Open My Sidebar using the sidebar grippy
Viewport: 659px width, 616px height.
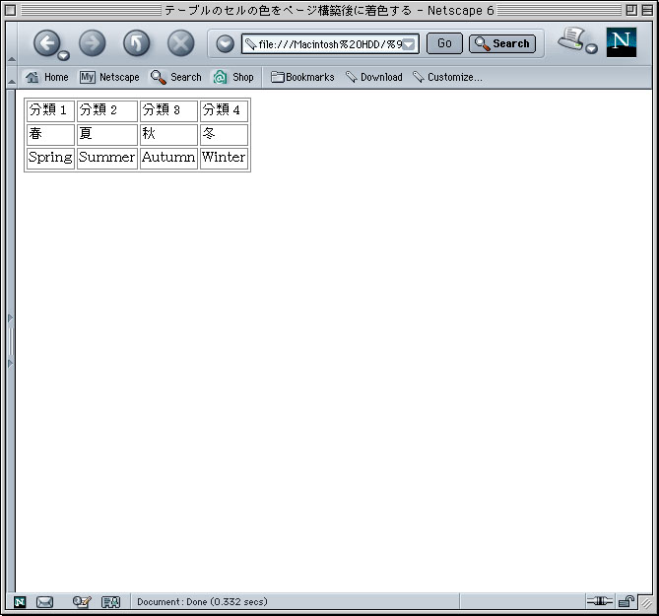[x=11, y=341]
